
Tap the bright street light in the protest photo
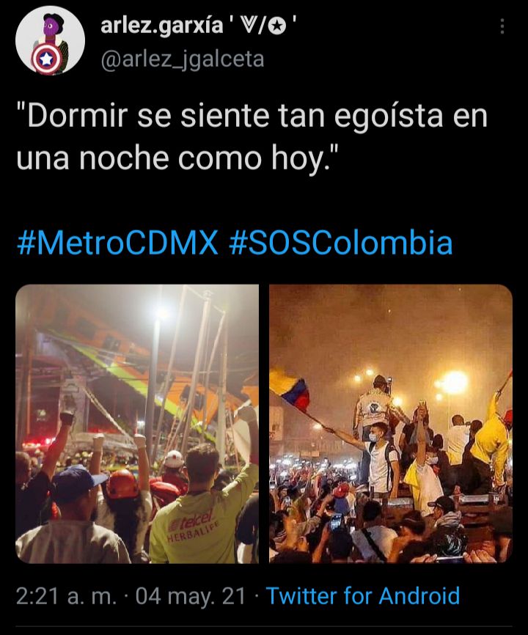[455, 382]
